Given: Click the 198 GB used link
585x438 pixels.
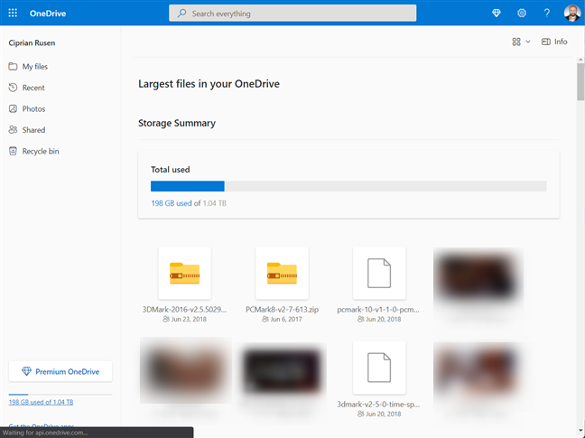Looking at the screenshot, I should coord(172,203).
